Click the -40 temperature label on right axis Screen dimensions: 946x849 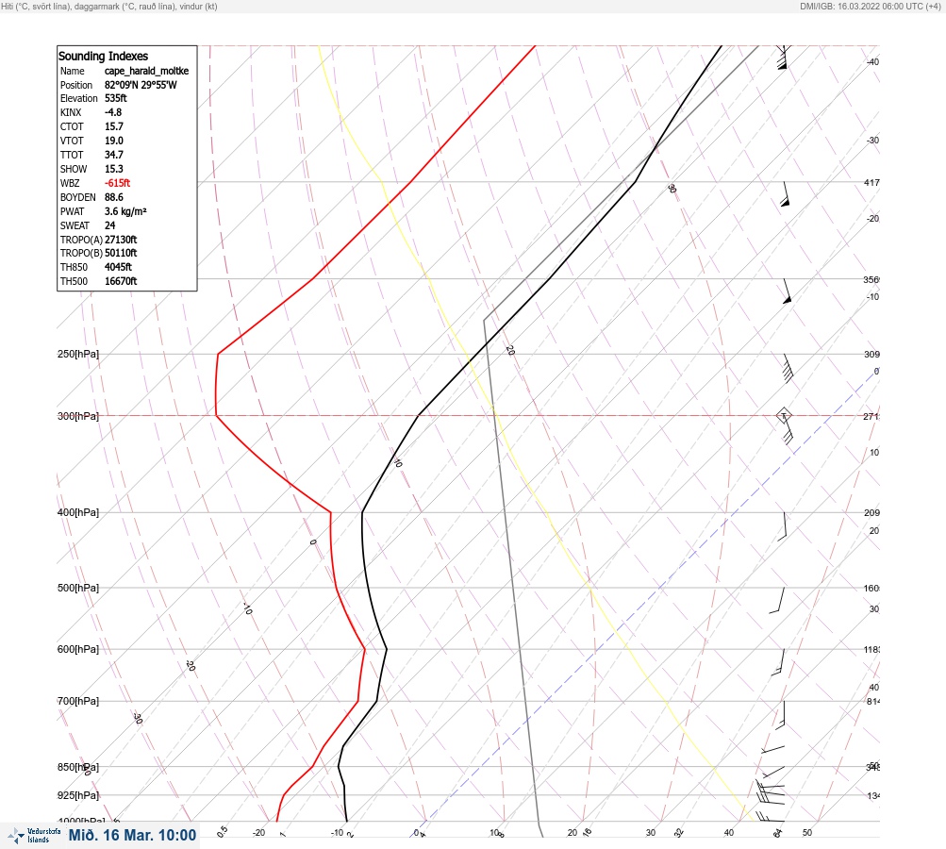click(872, 62)
